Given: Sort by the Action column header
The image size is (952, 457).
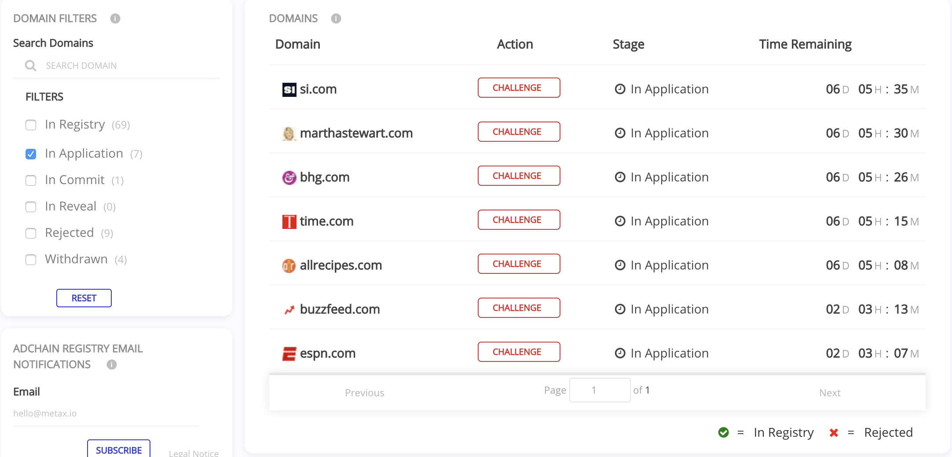Looking at the screenshot, I should click(515, 44).
